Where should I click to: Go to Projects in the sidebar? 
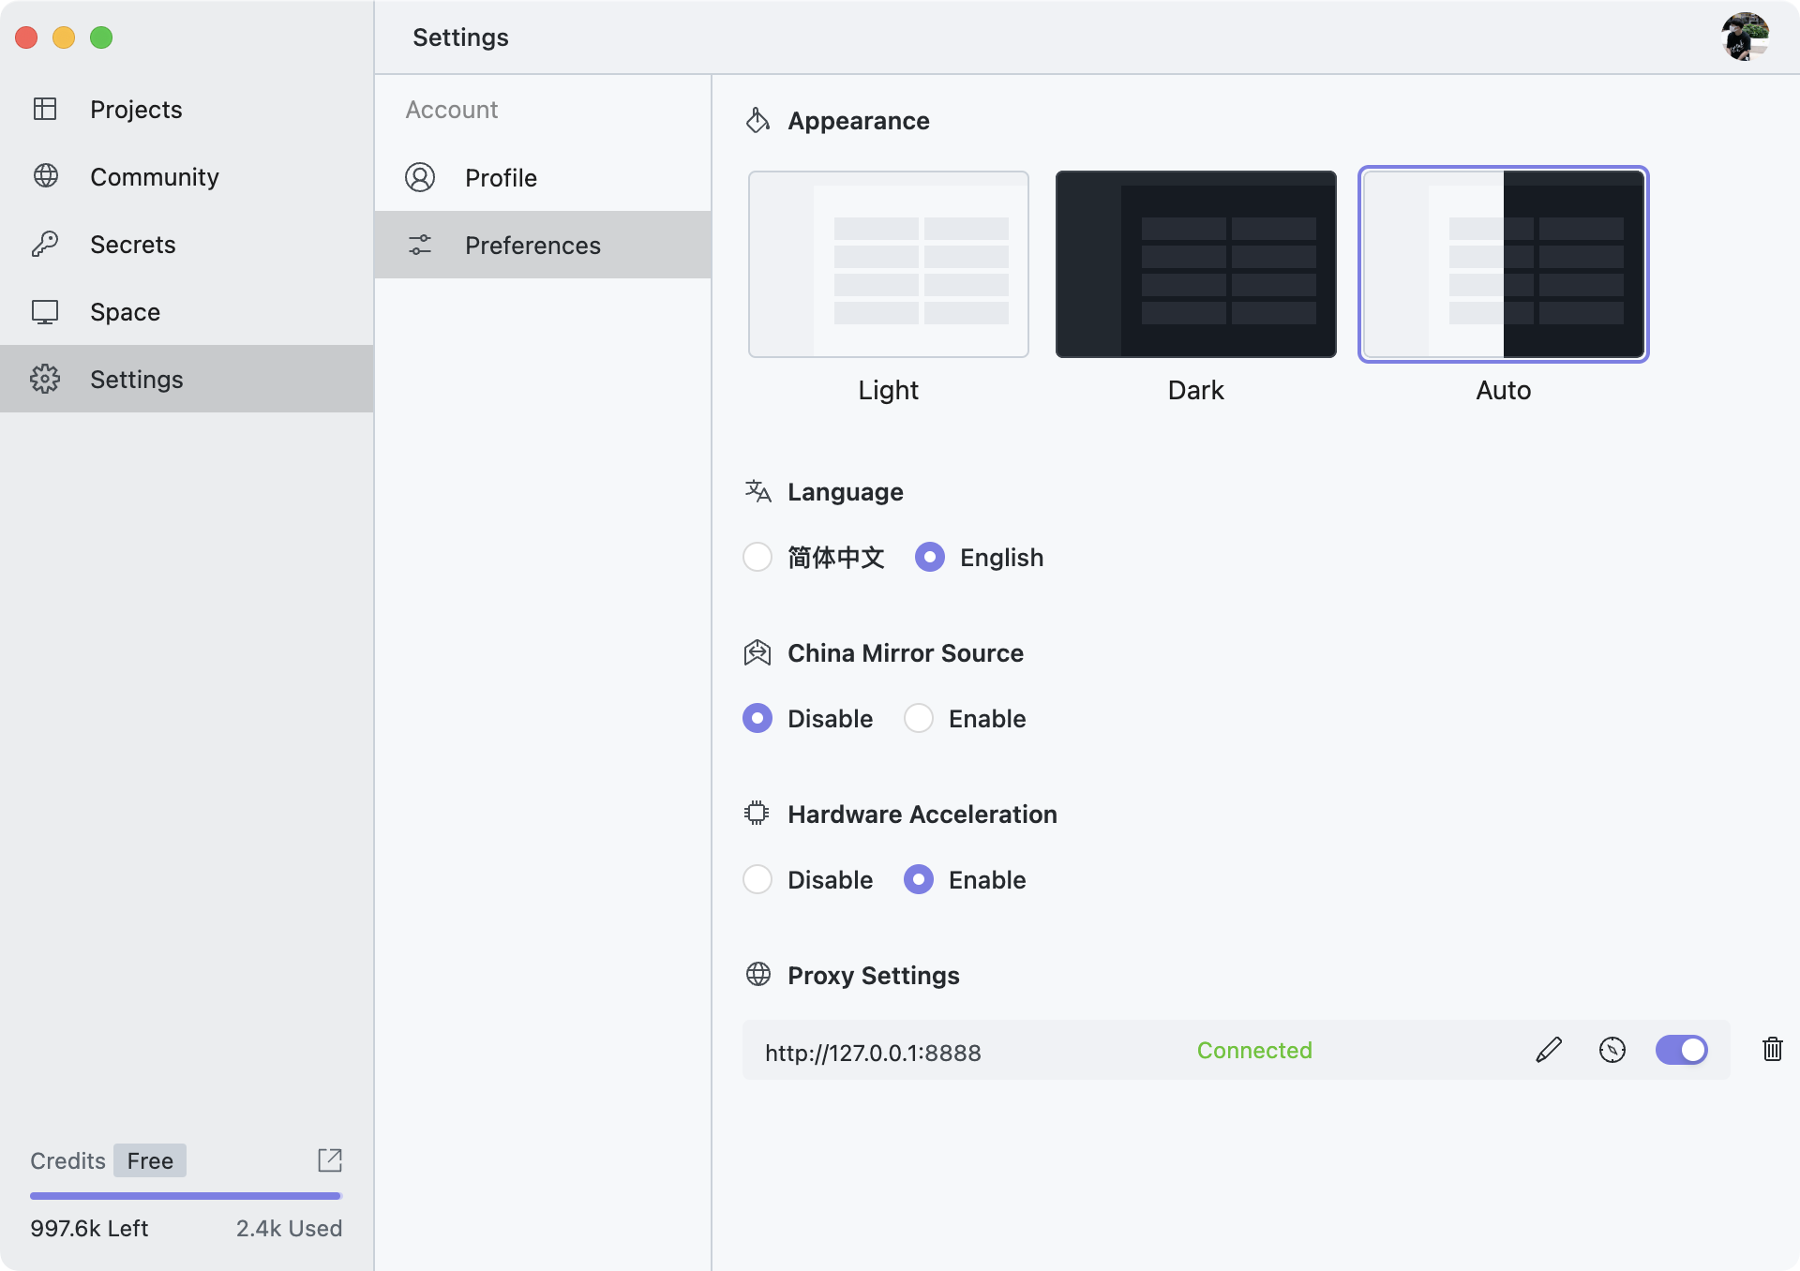click(136, 110)
